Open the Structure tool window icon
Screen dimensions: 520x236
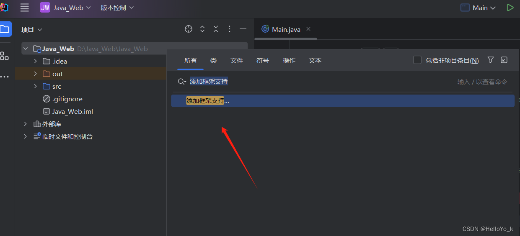(x=5, y=56)
